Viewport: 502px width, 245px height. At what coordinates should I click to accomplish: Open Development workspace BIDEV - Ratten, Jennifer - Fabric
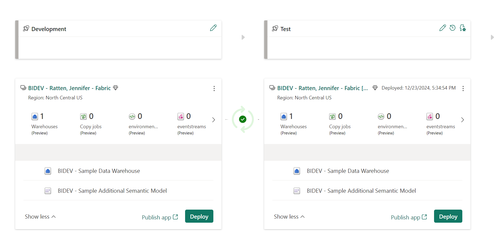point(70,88)
